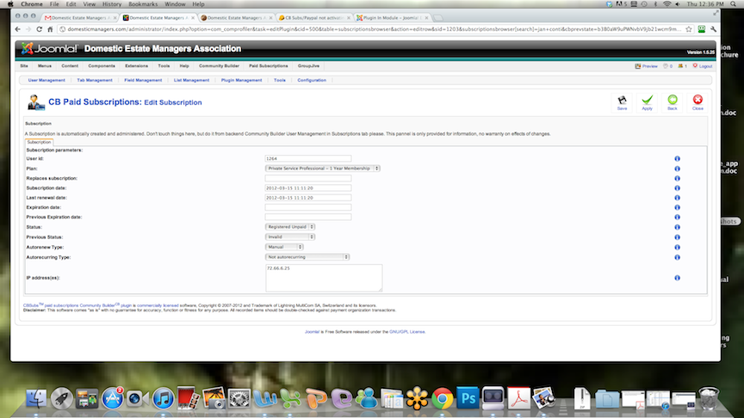Click info icon beside Invalid dropdown
This screenshot has height=418, width=744.
click(x=677, y=237)
